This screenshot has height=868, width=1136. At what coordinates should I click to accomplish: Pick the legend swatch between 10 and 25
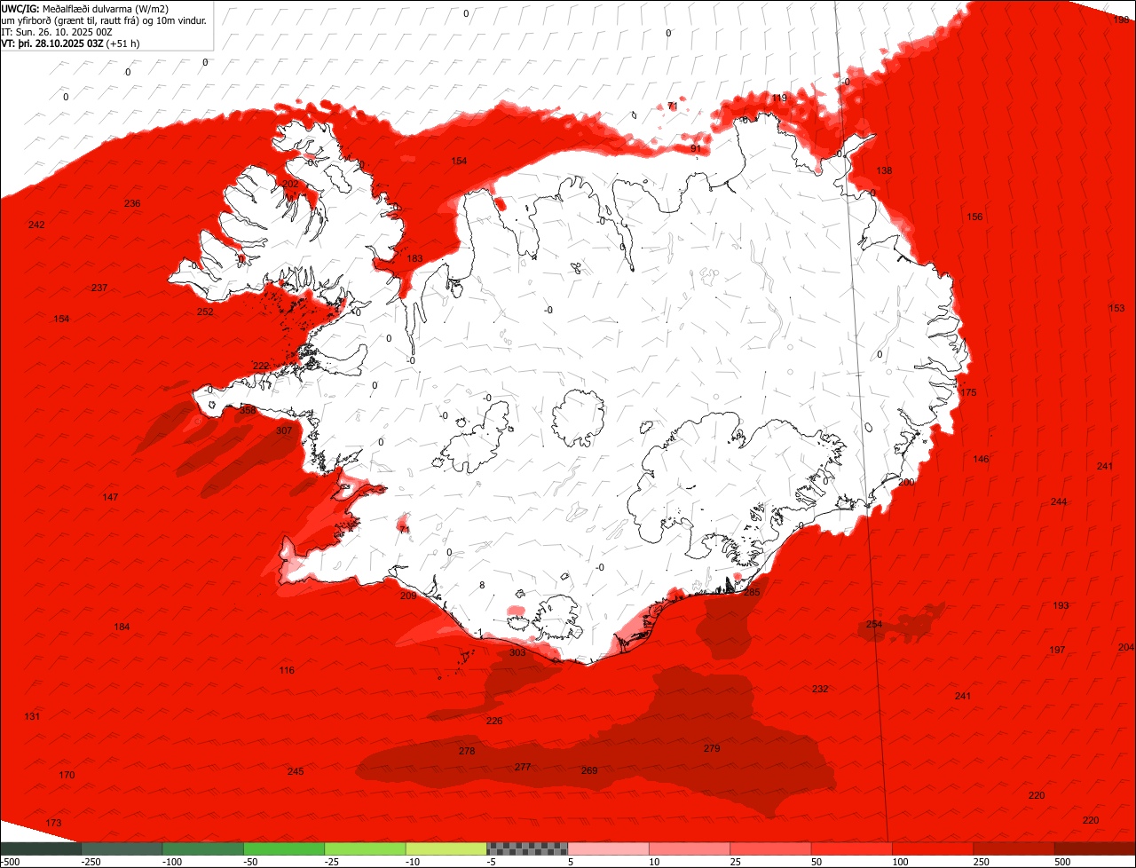point(690,848)
